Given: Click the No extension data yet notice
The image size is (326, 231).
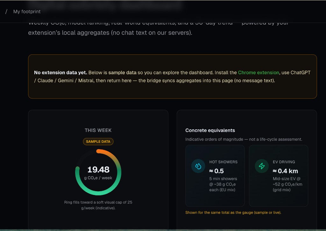Looking at the screenshot, I should point(172,76).
